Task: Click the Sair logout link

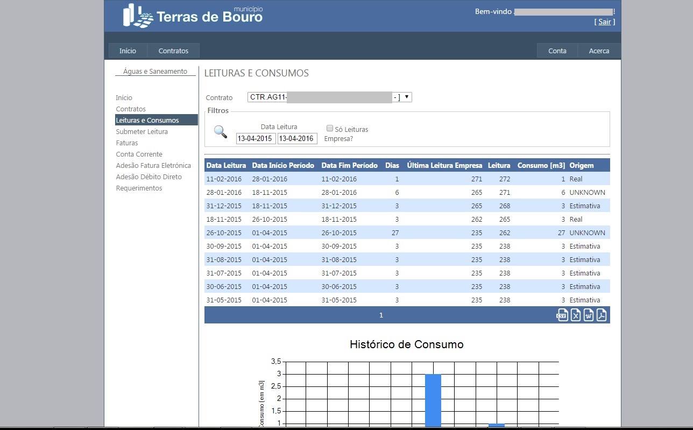Action: point(605,22)
